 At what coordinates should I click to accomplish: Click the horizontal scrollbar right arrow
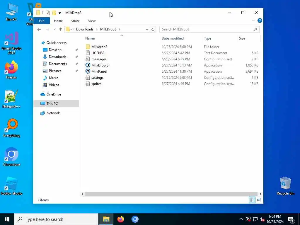pyautogui.click(x=260, y=194)
